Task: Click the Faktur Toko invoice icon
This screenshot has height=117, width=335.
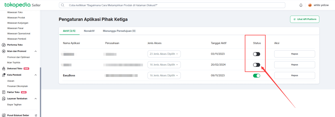Action: (4, 92)
